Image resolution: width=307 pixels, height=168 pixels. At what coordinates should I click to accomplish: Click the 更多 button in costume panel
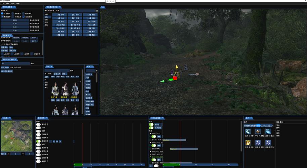click(64, 74)
